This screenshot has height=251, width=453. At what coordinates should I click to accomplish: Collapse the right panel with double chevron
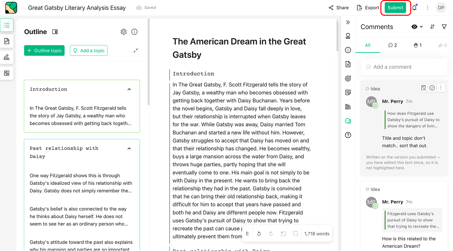click(348, 22)
